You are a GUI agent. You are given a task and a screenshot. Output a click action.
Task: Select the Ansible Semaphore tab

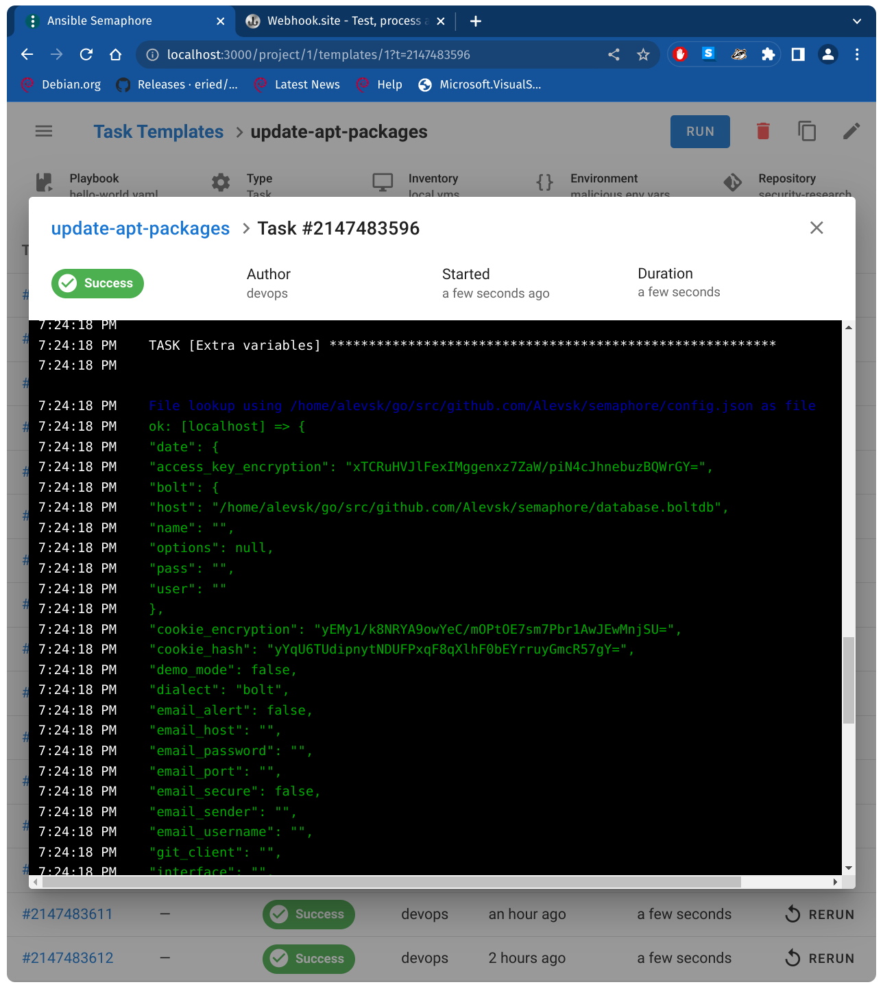tap(99, 21)
